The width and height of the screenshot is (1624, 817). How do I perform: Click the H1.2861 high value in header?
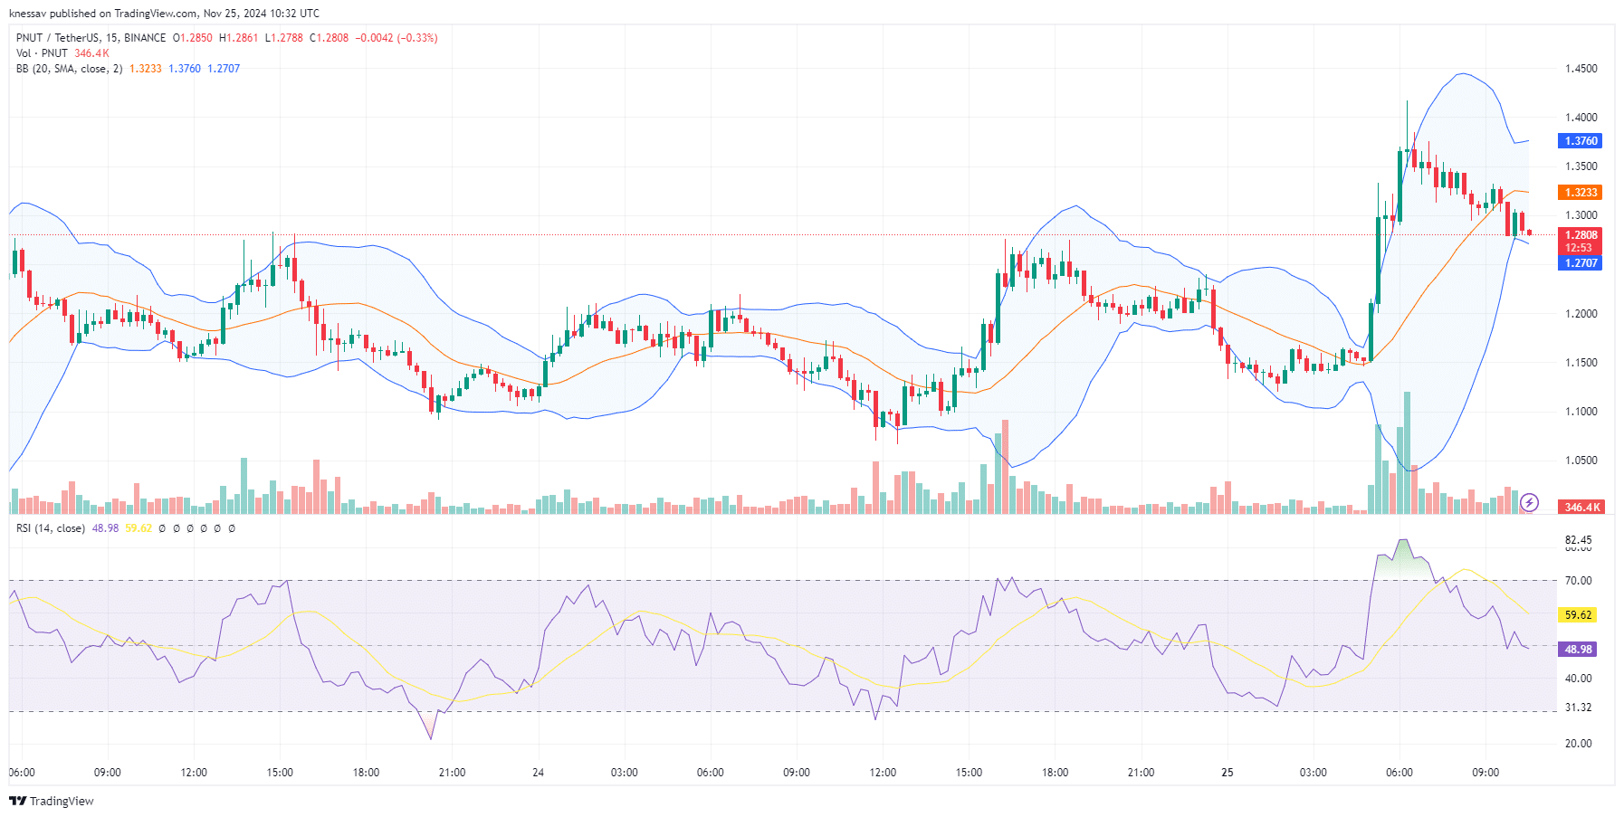coord(238,38)
